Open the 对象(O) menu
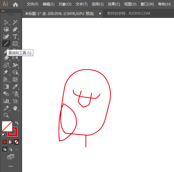 click(65, 4)
